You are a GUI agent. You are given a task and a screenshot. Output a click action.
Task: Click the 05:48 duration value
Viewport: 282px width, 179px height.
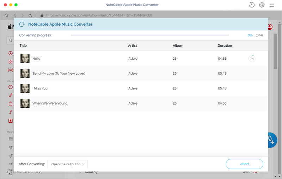222,88
